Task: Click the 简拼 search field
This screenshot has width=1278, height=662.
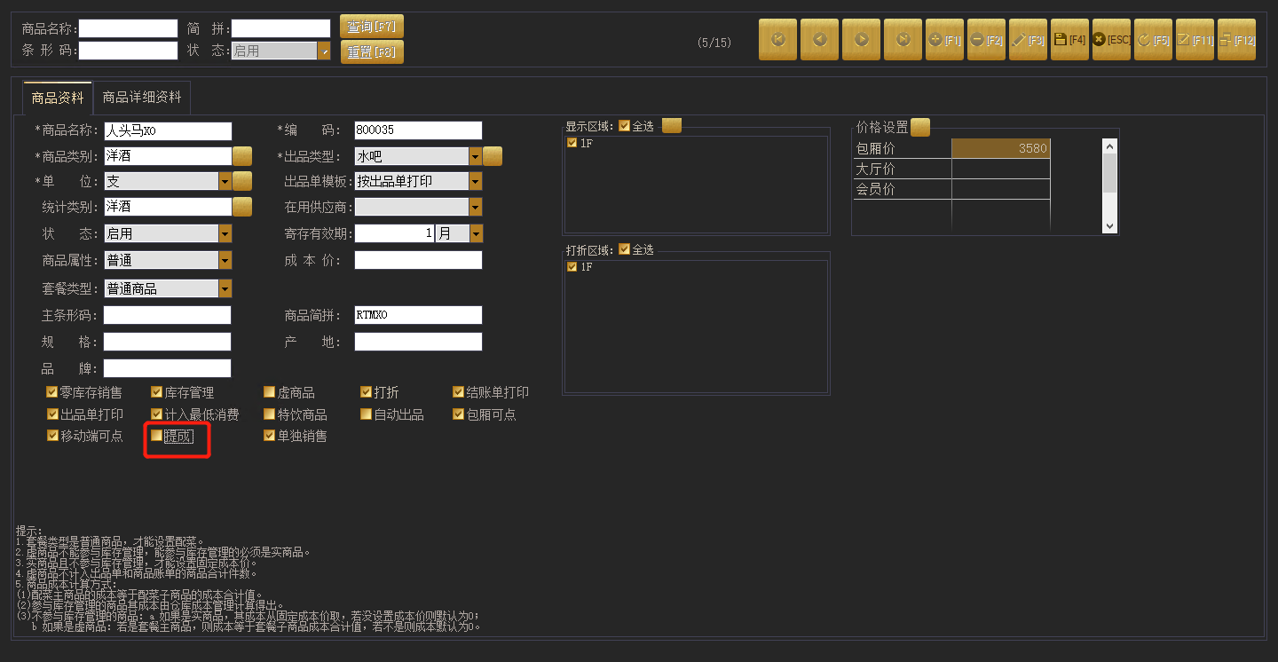Action: click(x=280, y=28)
